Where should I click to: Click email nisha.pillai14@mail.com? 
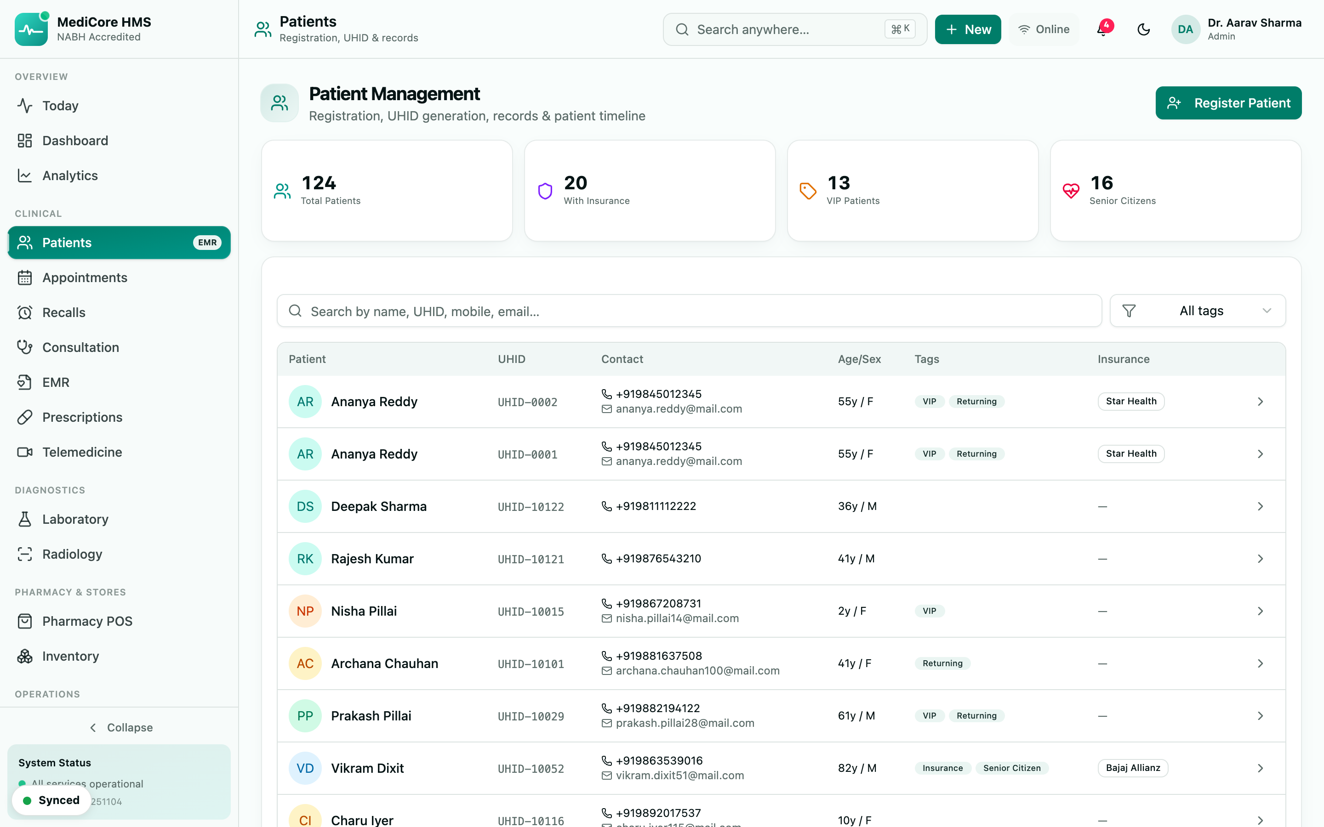677,618
